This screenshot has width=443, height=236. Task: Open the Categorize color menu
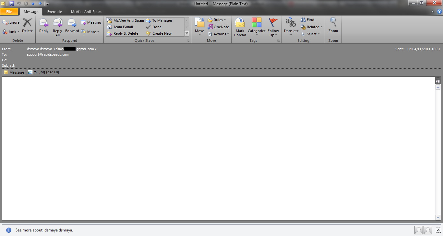click(x=257, y=27)
